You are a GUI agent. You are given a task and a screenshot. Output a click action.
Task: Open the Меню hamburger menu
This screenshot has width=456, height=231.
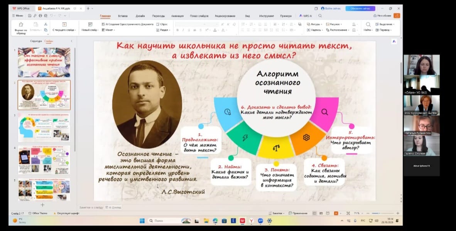pos(18,16)
